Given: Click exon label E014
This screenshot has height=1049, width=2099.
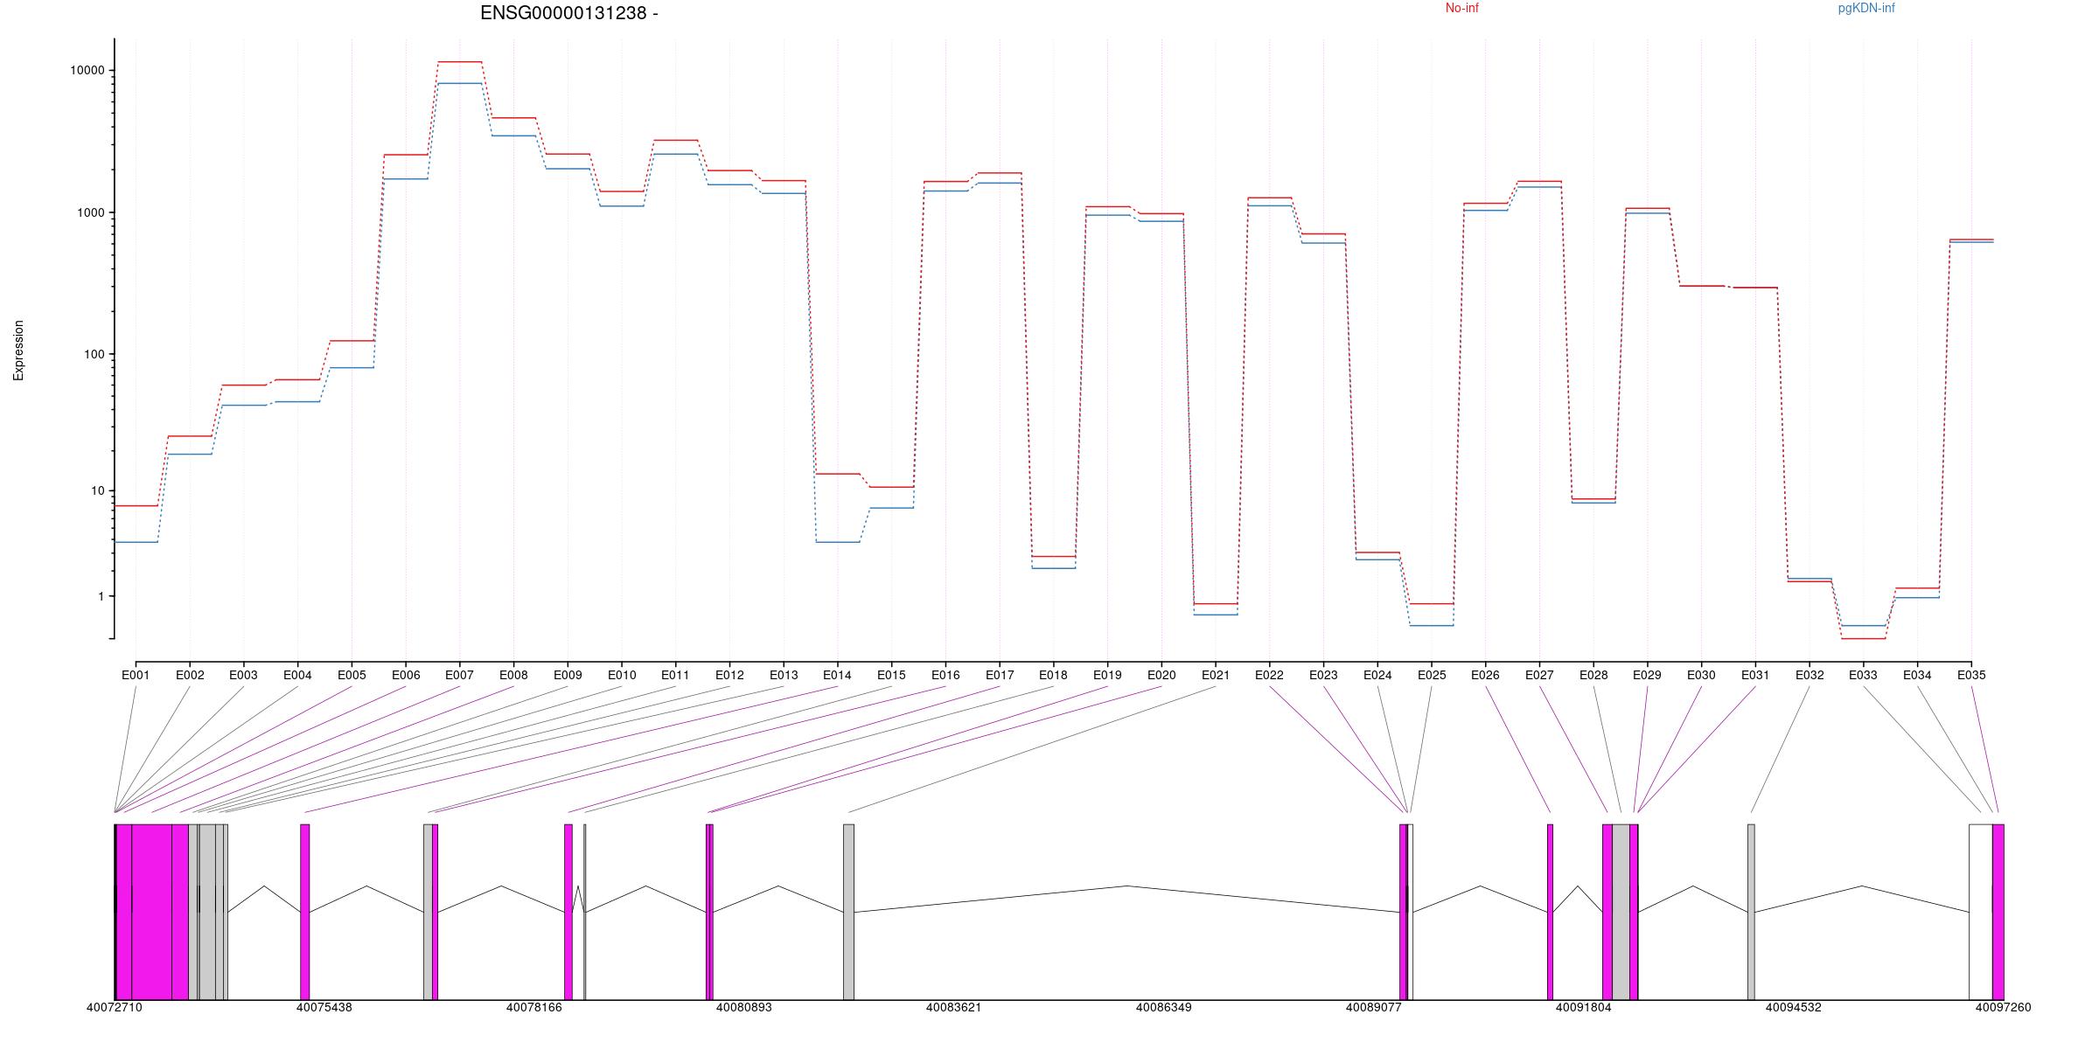Looking at the screenshot, I should (837, 675).
